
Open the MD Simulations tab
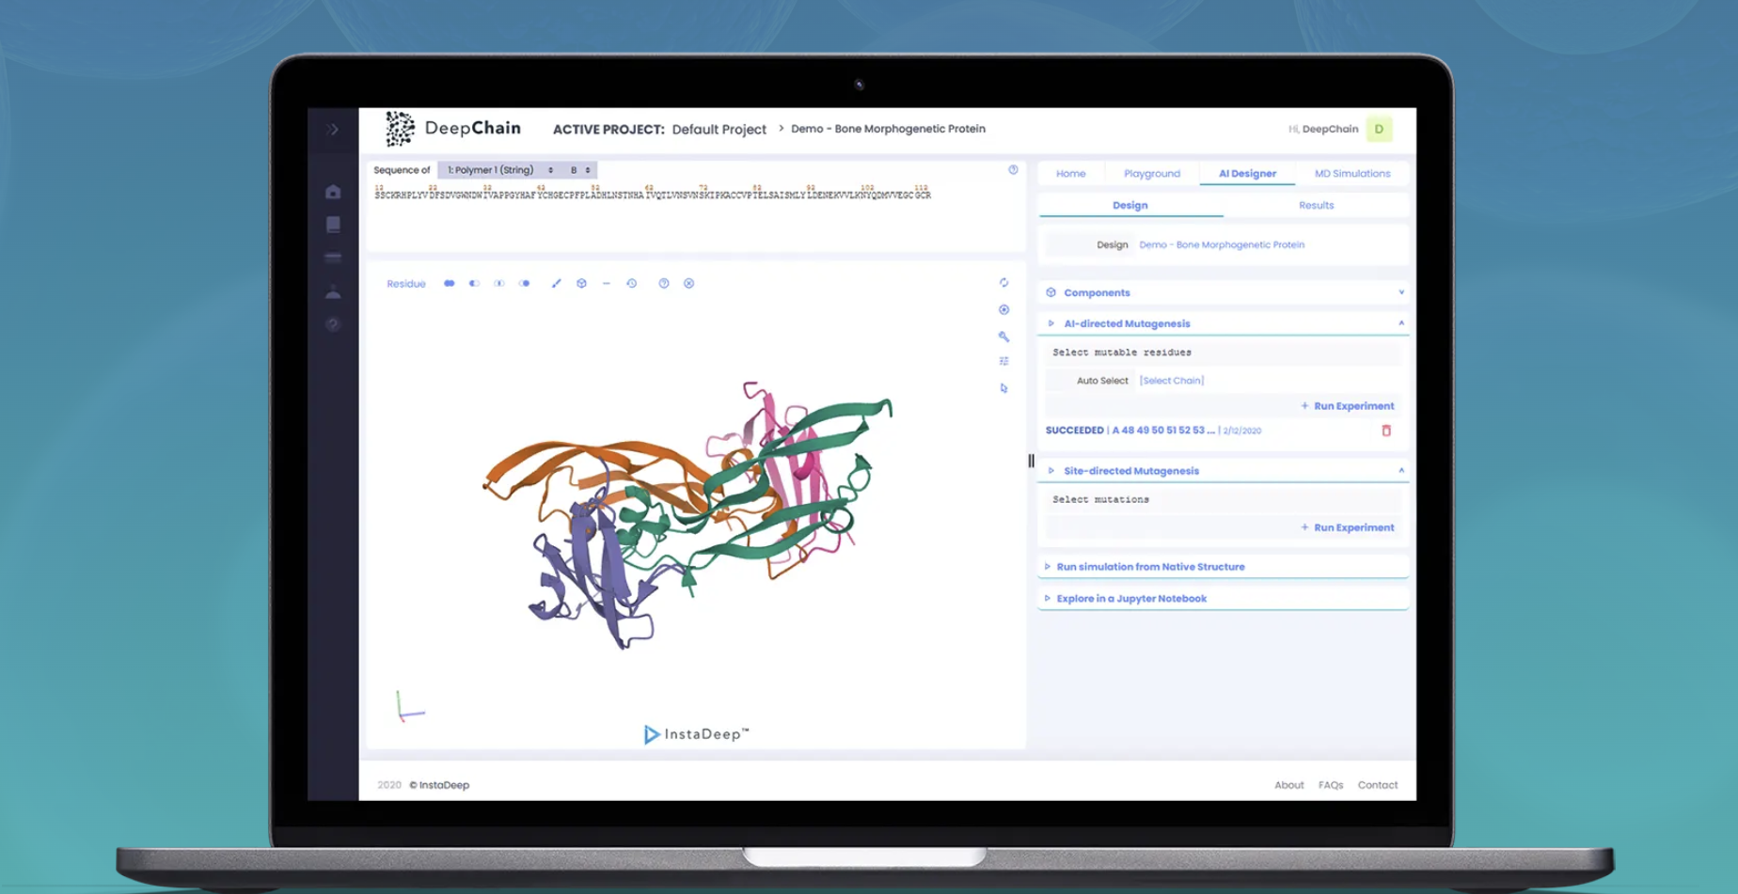coord(1351,174)
